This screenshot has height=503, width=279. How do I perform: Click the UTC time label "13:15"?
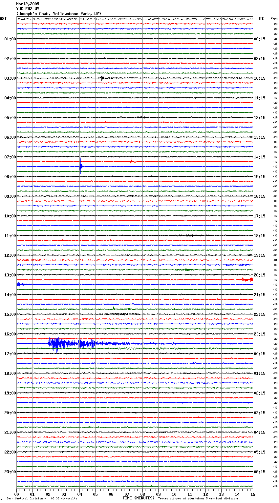tap(260, 137)
